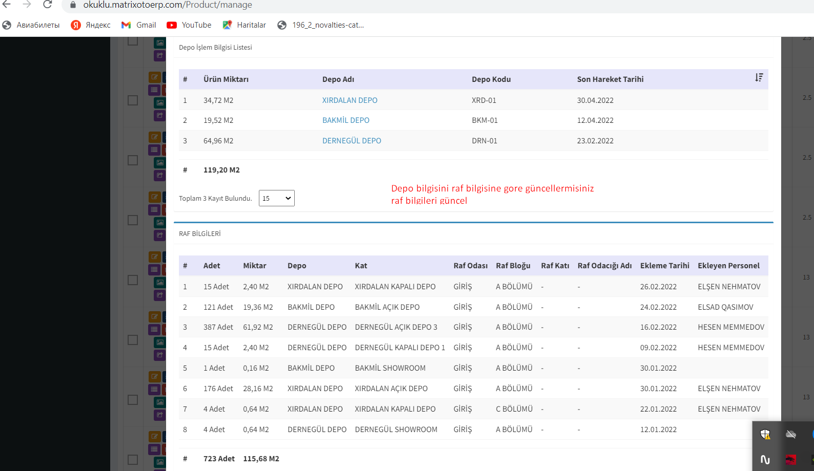Click the site lock icon in address bar
The image size is (814, 471).
point(73,5)
